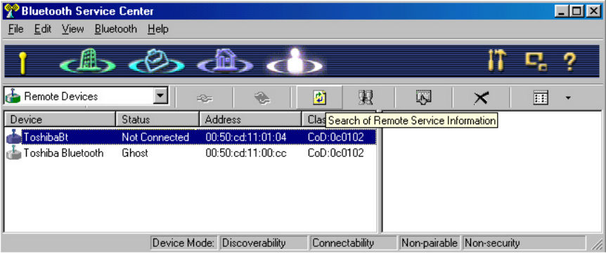This screenshot has height=254, width=606.
Task: Click the grayed-out connect link toolbar icon
Action: [x=205, y=98]
